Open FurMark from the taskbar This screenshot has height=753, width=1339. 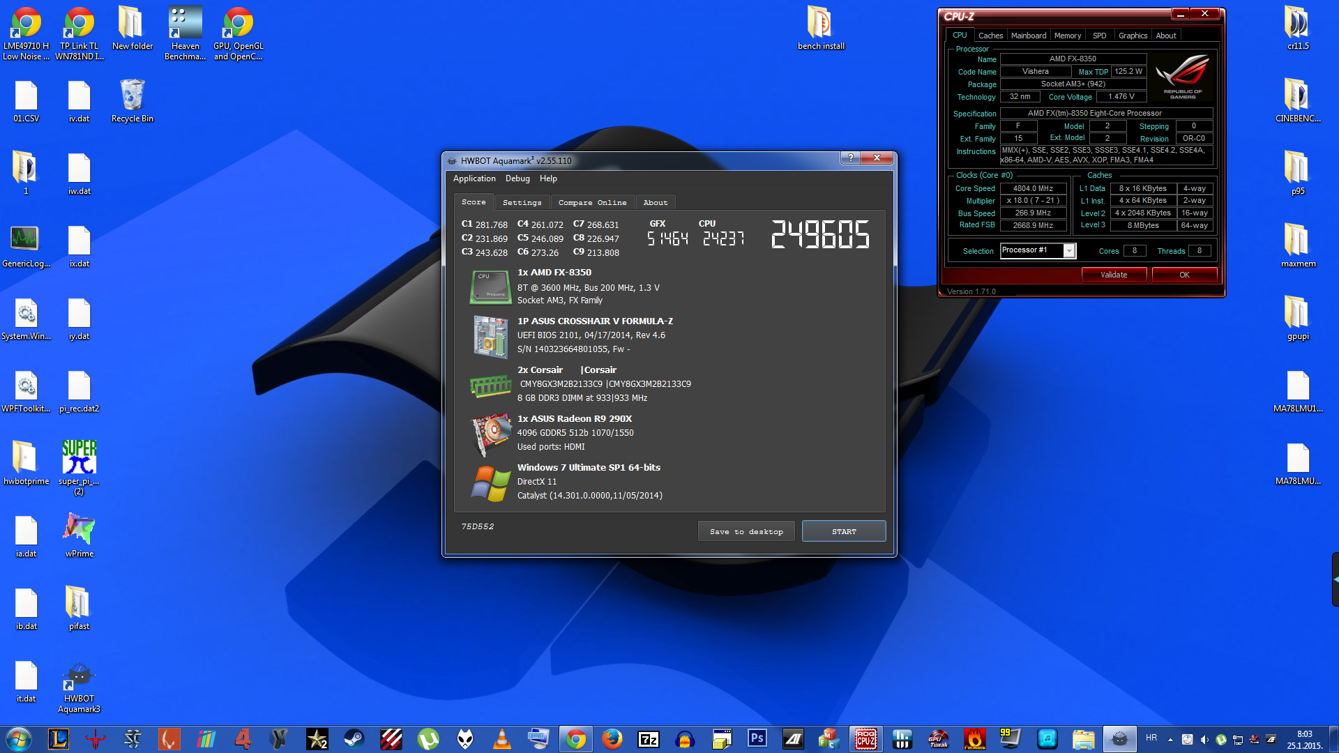coord(975,738)
